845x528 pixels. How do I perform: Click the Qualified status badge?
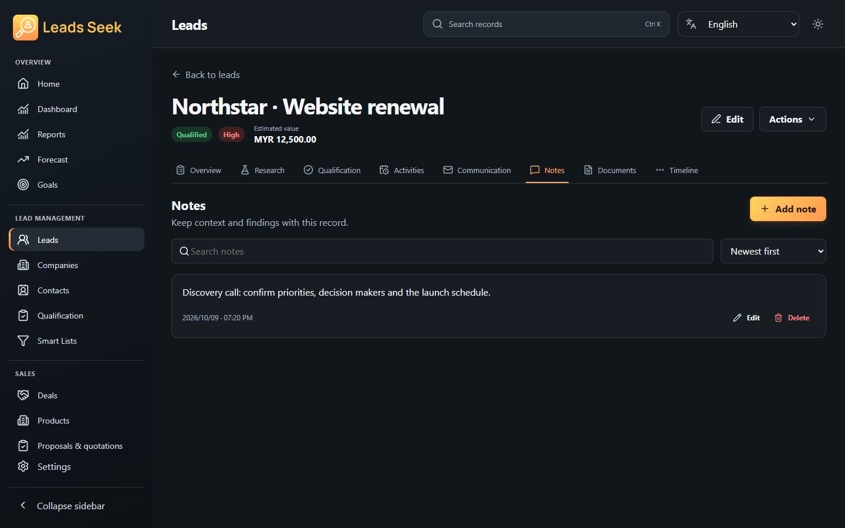[192, 134]
